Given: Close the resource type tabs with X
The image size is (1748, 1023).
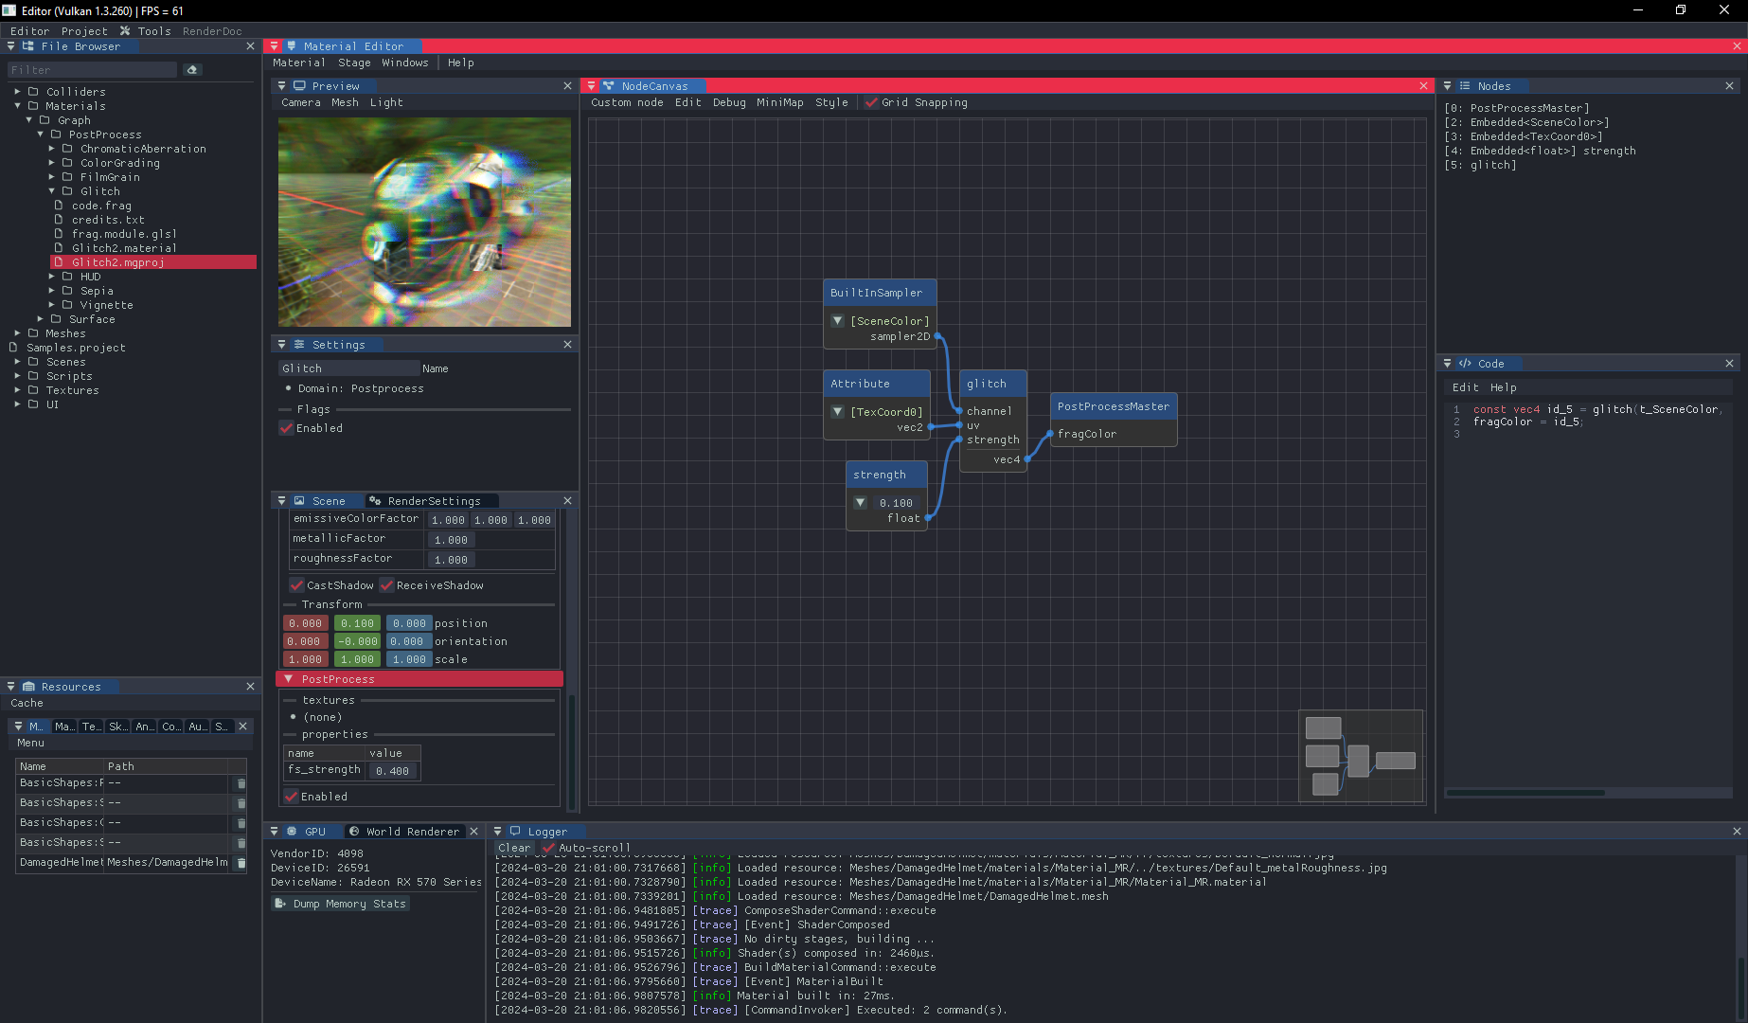Looking at the screenshot, I should (x=242, y=727).
